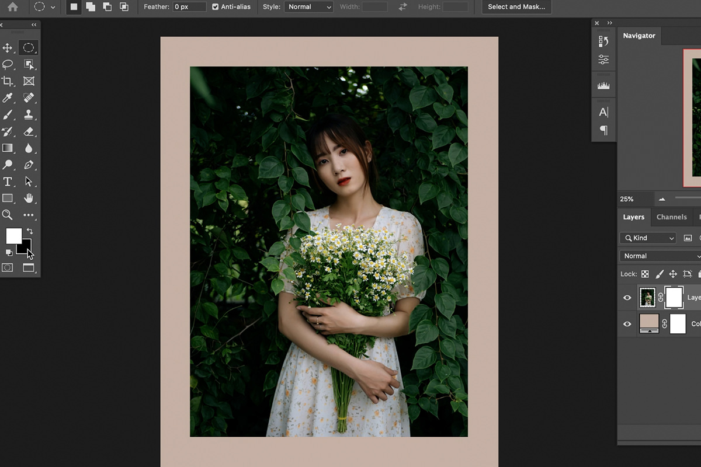Switch to the Channels tab
Viewport: 701px width, 467px height.
tap(672, 217)
